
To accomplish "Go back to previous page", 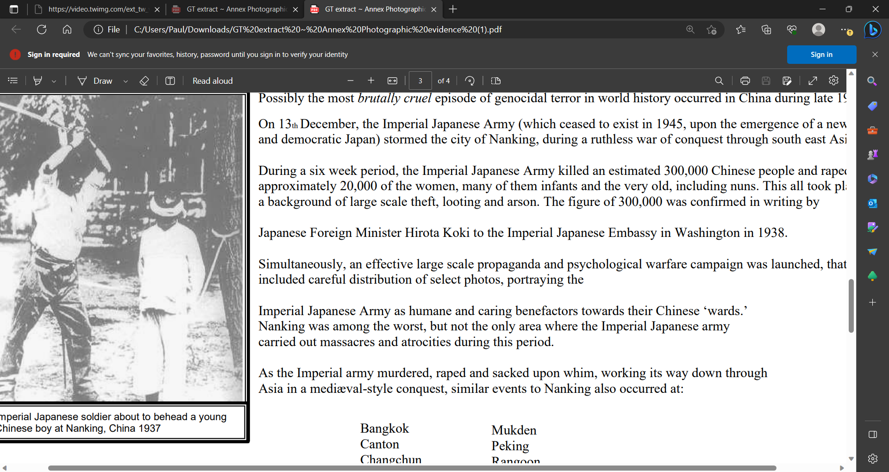I will 16,30.
